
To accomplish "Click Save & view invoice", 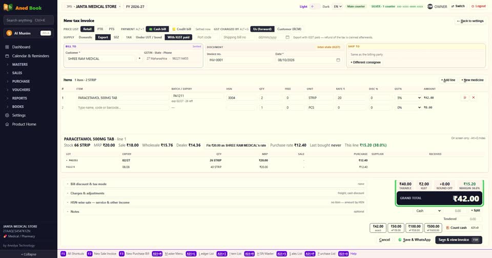I will [458, 240].
